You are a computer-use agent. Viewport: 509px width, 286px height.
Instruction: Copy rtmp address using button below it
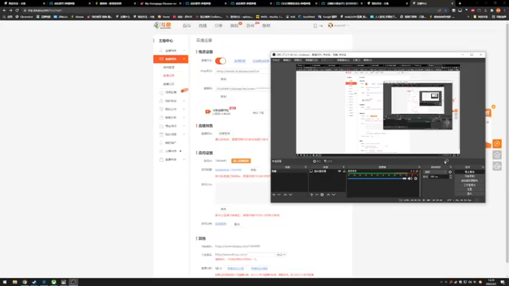point(224,79)
